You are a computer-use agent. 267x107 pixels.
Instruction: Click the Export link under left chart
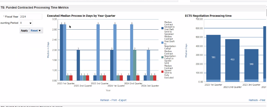point(123,100)
